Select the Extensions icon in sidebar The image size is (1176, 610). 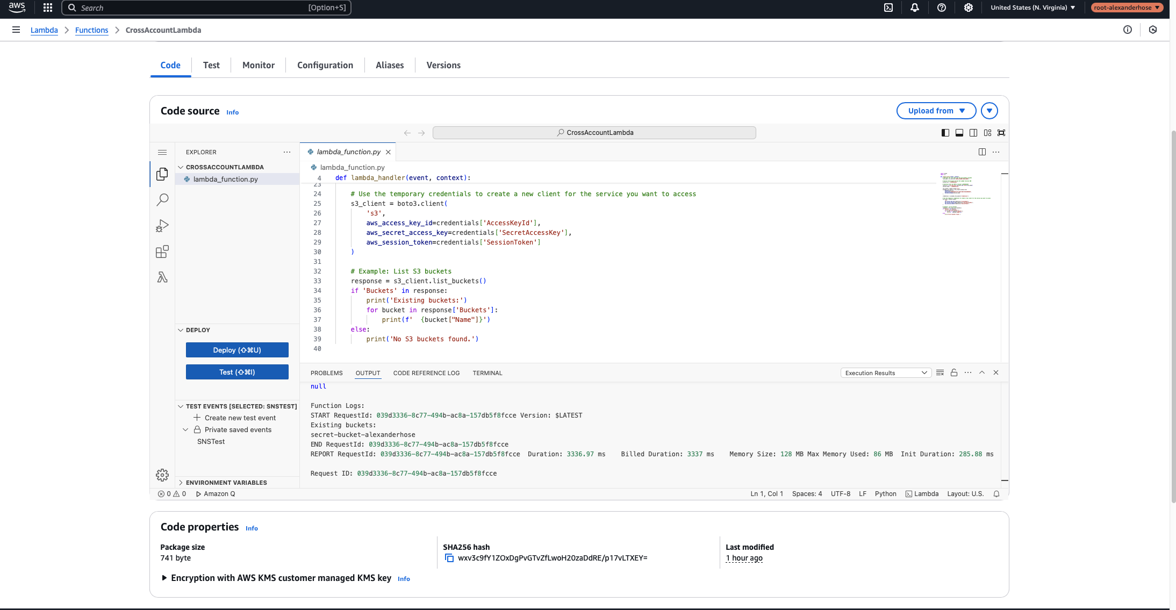(x=162, y=252)
